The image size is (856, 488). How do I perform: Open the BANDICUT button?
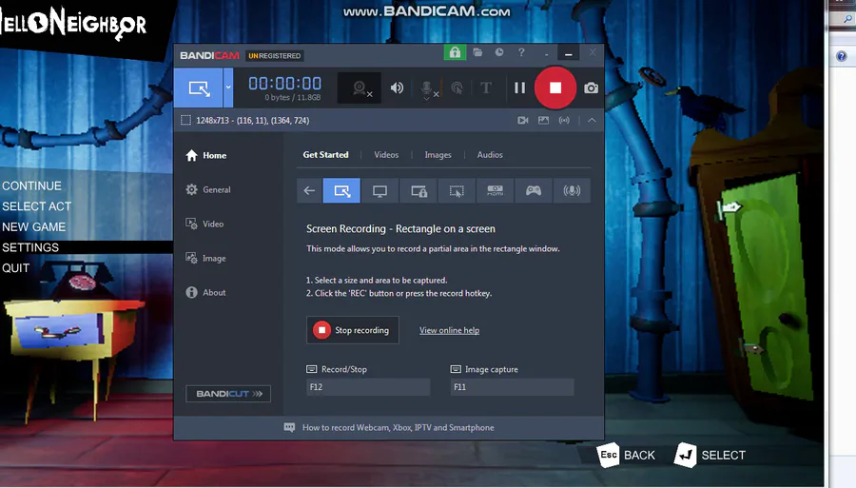click(x=228, y=394)
